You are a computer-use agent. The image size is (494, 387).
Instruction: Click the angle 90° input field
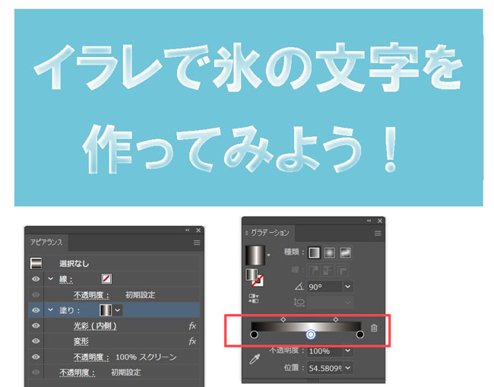[x=325, y=287]
